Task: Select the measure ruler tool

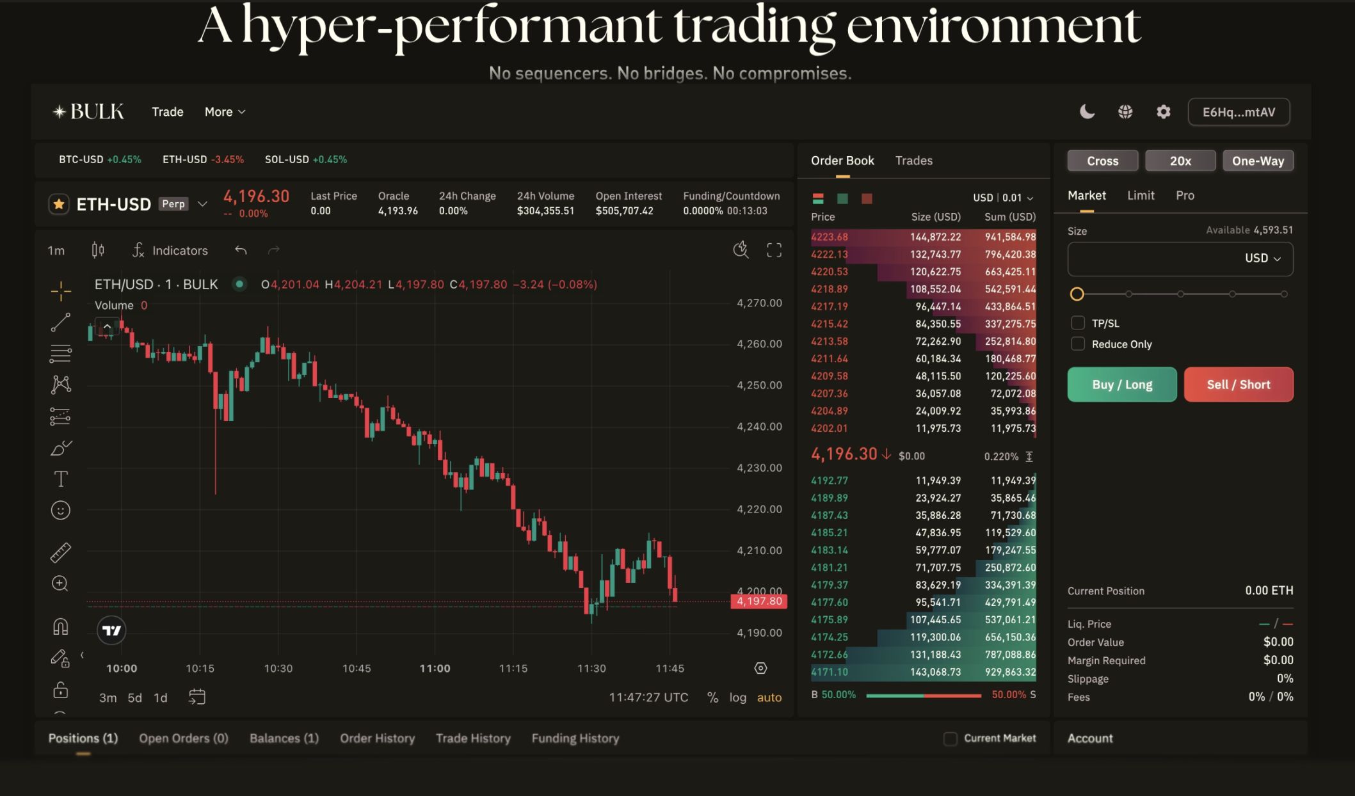Action: (60, 552)
